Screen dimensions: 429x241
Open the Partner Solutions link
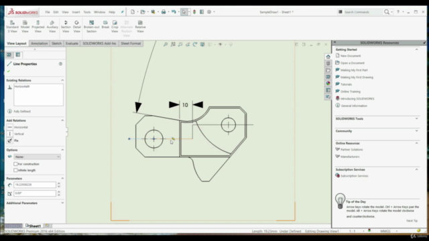[x=351, y=149]
